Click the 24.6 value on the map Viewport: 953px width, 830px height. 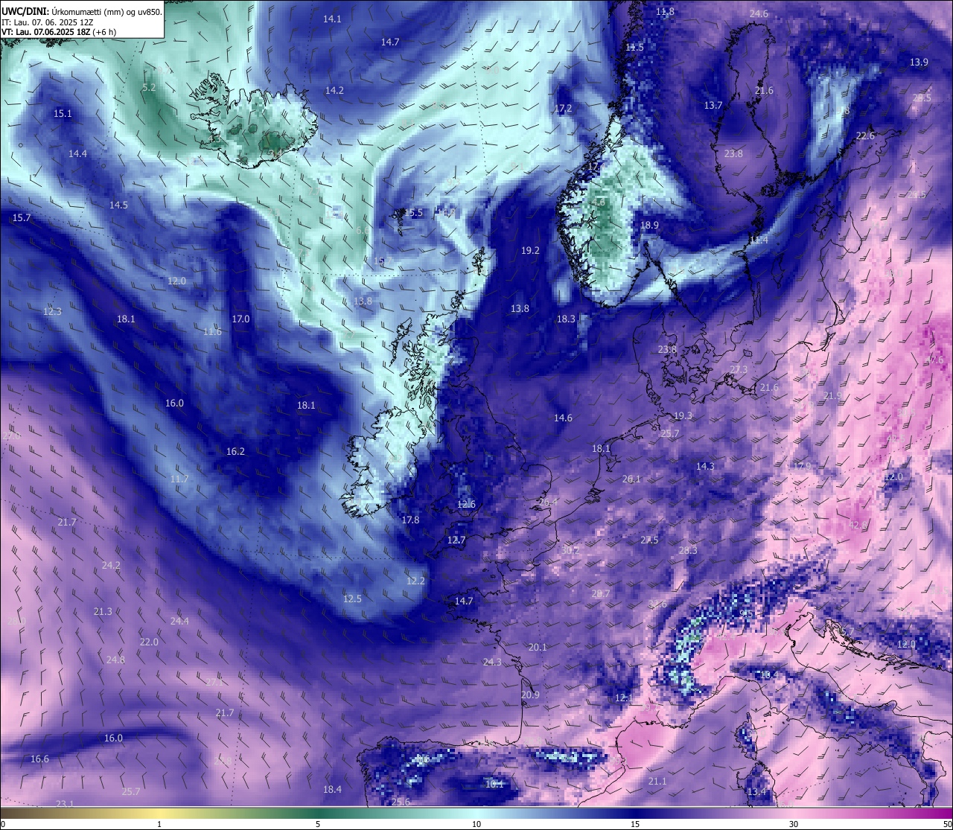point(759,13)
